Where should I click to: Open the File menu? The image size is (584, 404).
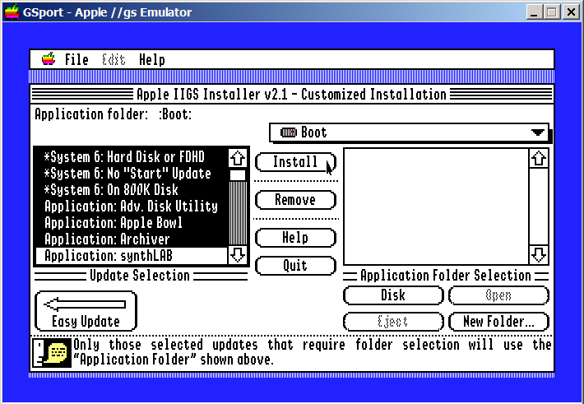tap(76, 59)
